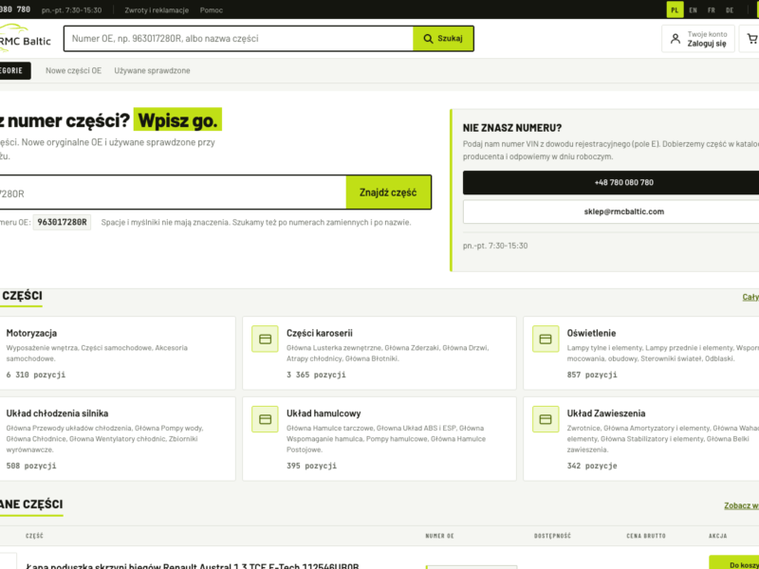
Task: Click the Wpisz go. highlighted headline
Action: click(x=177, y=119)
